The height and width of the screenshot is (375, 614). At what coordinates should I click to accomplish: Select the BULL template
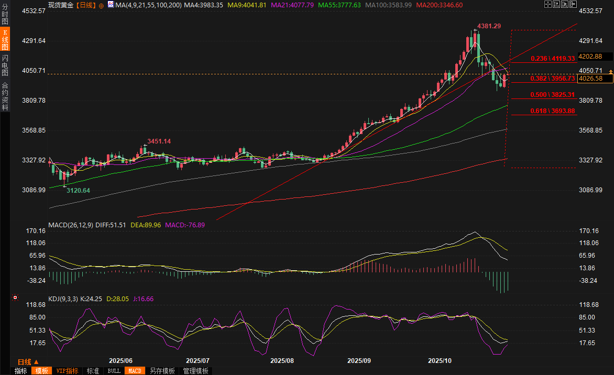114,371
